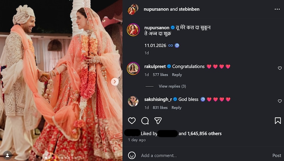This screenshot has width=284, height=161.
Task: Open nupursanon profile from post header
Action: pos(156,9)
